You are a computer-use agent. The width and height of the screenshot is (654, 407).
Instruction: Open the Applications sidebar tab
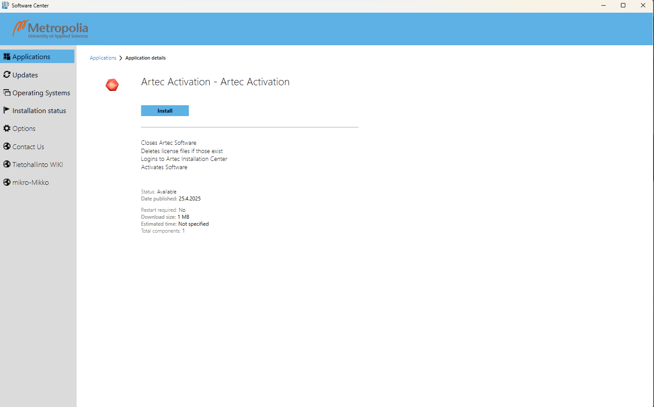37,57
